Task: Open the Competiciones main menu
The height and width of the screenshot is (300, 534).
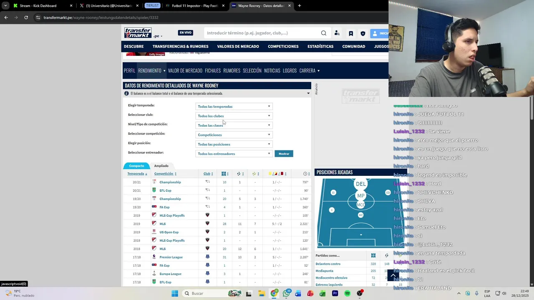Action: (283, 47)
